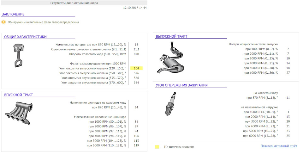Image resolution: width=303 pixels, height=153 pixels.
Task: Click the legend text Не типичное значение
Action: [x=179, y=147]
